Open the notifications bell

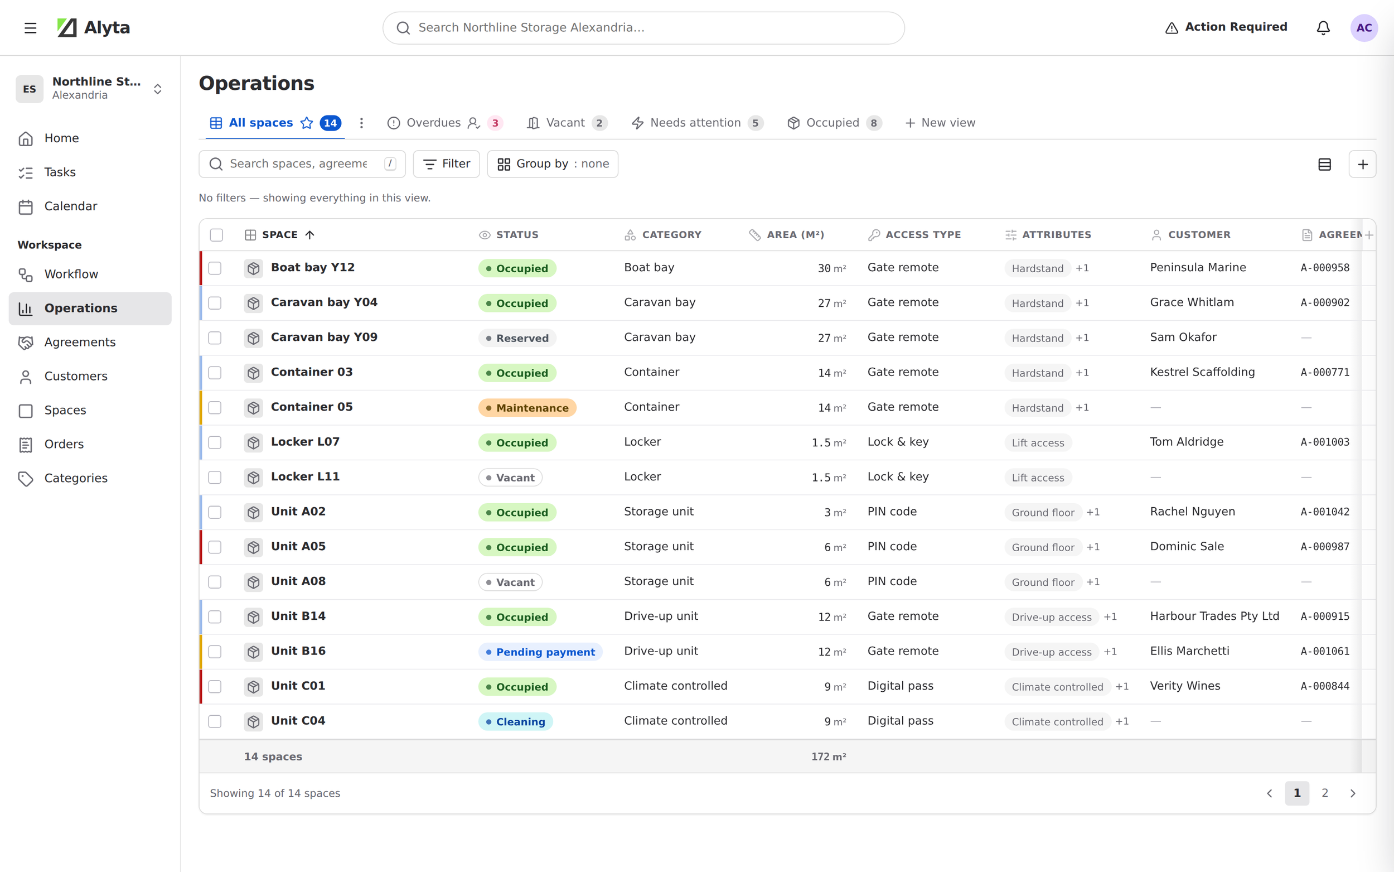tap(1323, 28)
